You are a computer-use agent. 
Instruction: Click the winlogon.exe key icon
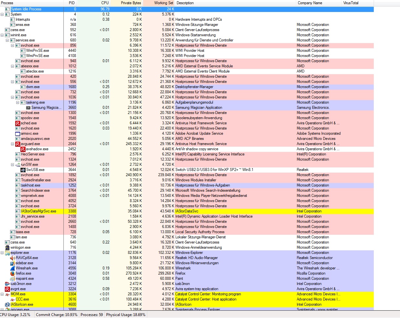pos(7,247)
